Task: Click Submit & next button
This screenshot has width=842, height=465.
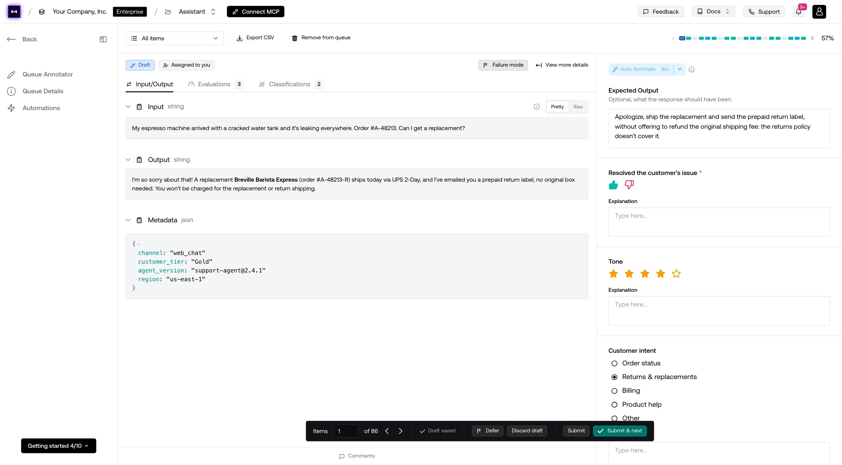Action: coord(620,431)
